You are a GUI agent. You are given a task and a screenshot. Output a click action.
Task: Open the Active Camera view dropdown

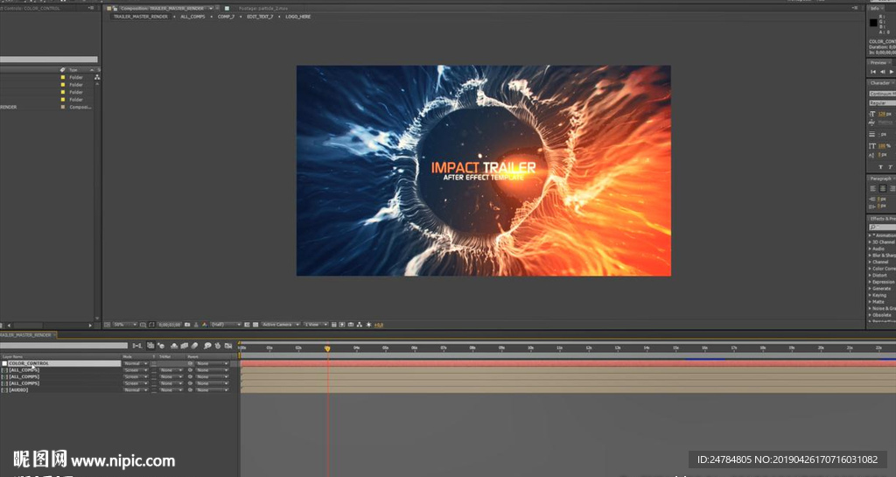coord(281,325)
